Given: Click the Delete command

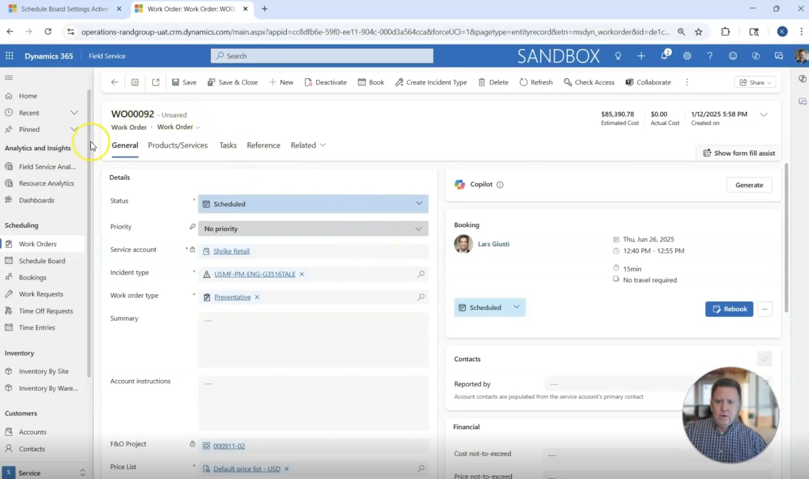Looking at the screenshot, I should pyautogui.click(x=493, y=82).
